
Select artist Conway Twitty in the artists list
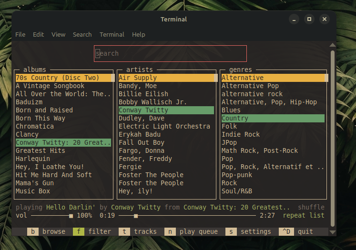coord(166,110)
